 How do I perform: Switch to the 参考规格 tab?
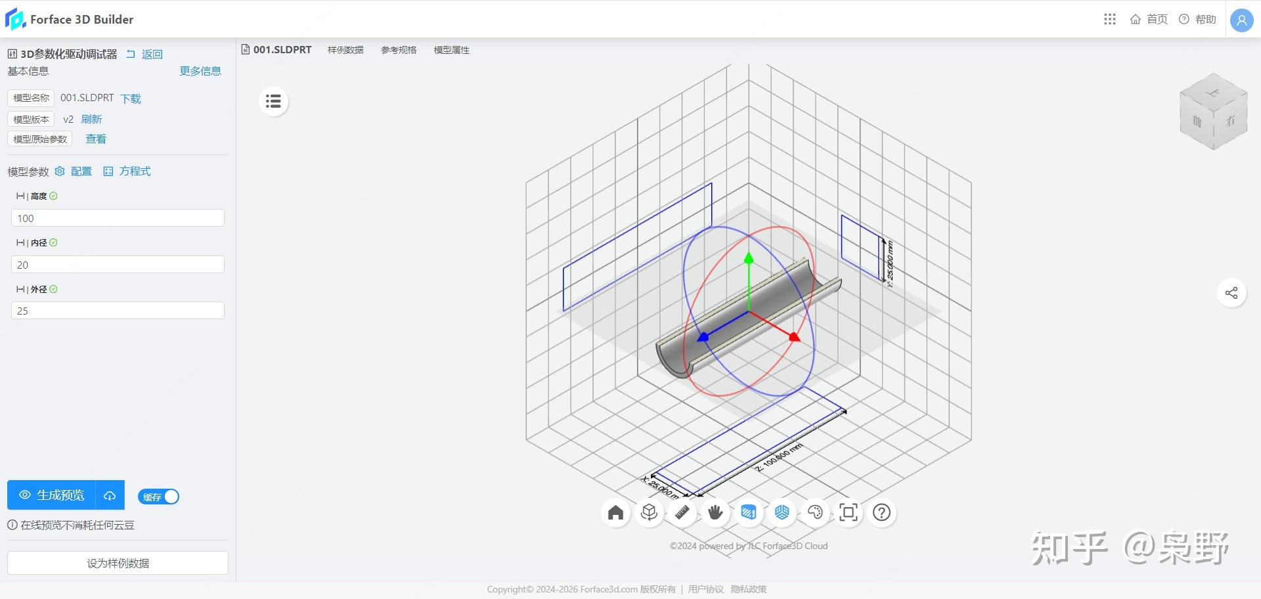coord(398,49)
